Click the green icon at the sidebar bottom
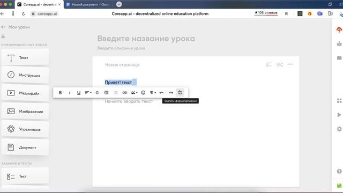This screenshot has width=343, height=193. pos(339,185)
